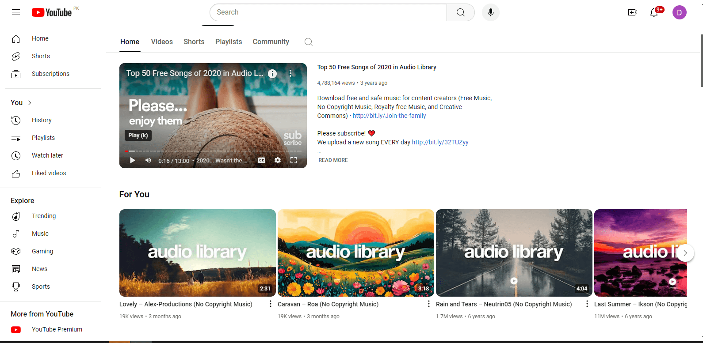Enter fullscreen on featured player
This screenshot has height=343, width=703.
[x=294, y=160]
